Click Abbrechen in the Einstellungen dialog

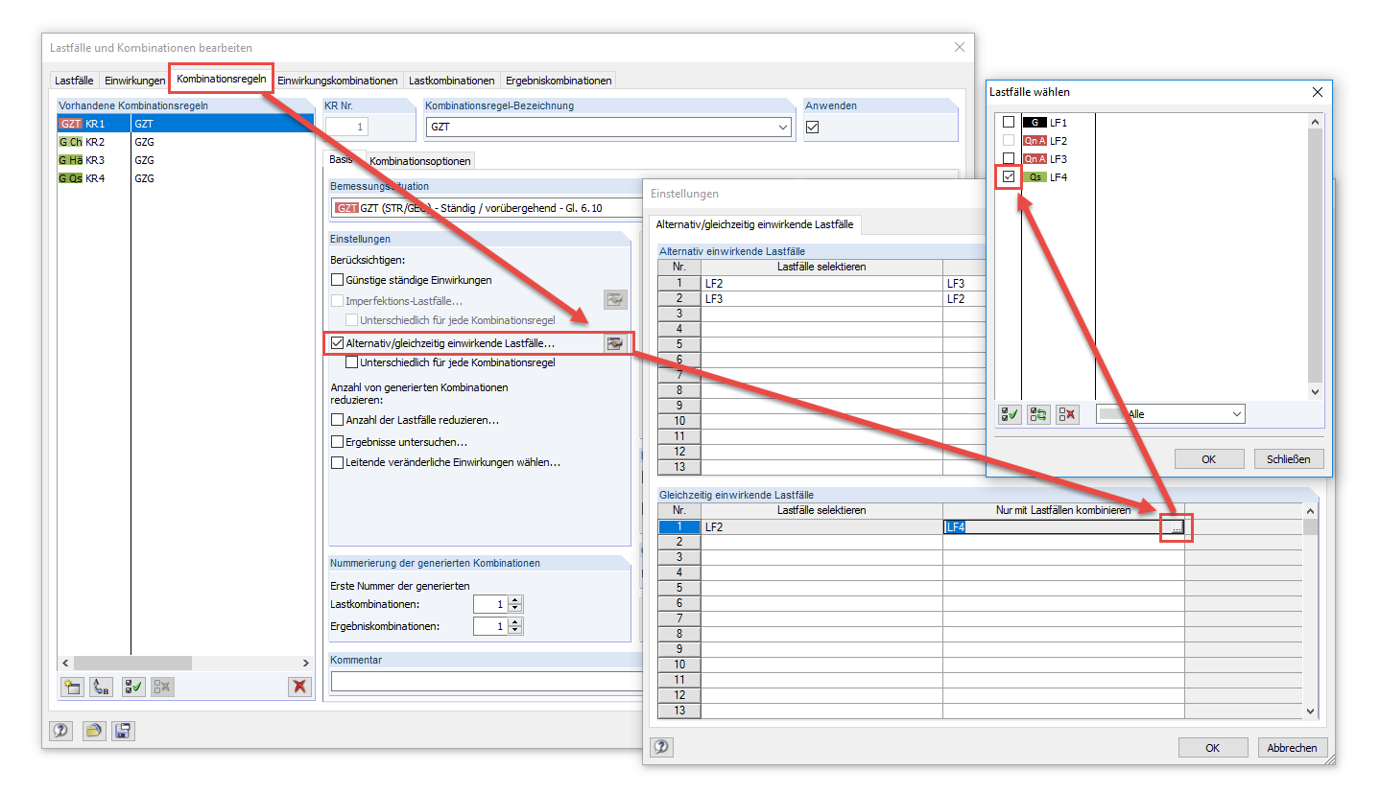(x=1293, y=748)
